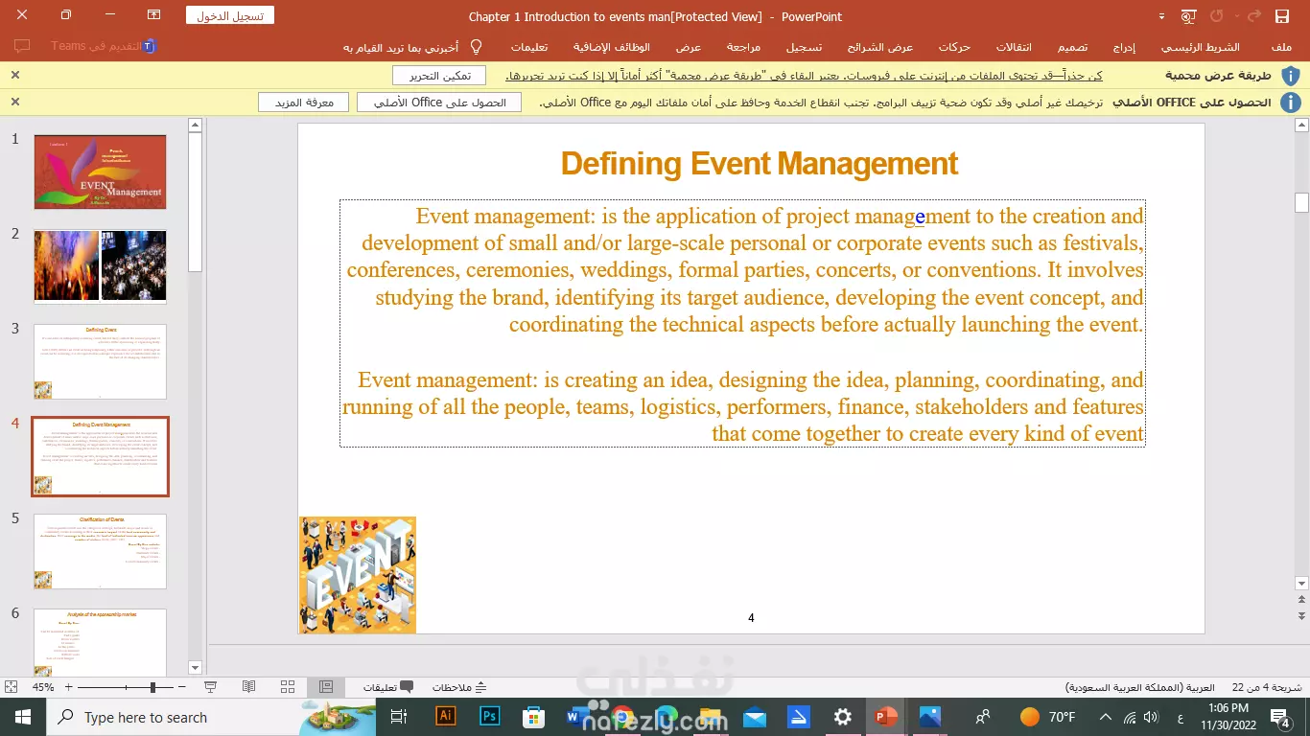Open the تسجيل (Record) tab

[x=804, y=47]
